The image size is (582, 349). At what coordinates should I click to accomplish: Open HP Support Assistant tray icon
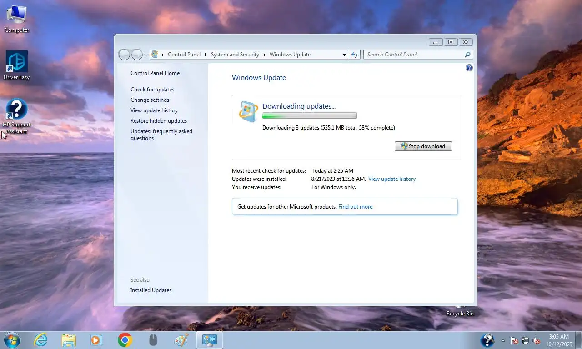point(487,340)
